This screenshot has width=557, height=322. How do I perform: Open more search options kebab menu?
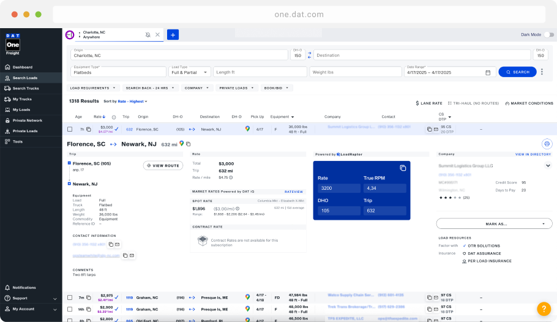pyautogui.click(x=542, y=72)
